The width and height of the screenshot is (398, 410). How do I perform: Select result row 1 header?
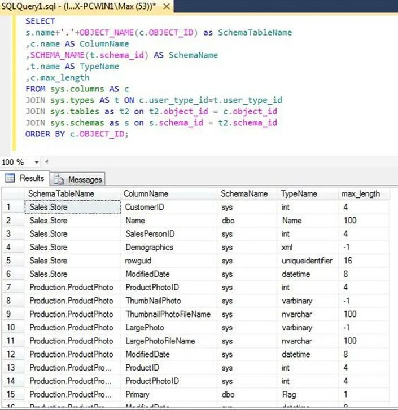pyautogui.click(x=13, y=207)
